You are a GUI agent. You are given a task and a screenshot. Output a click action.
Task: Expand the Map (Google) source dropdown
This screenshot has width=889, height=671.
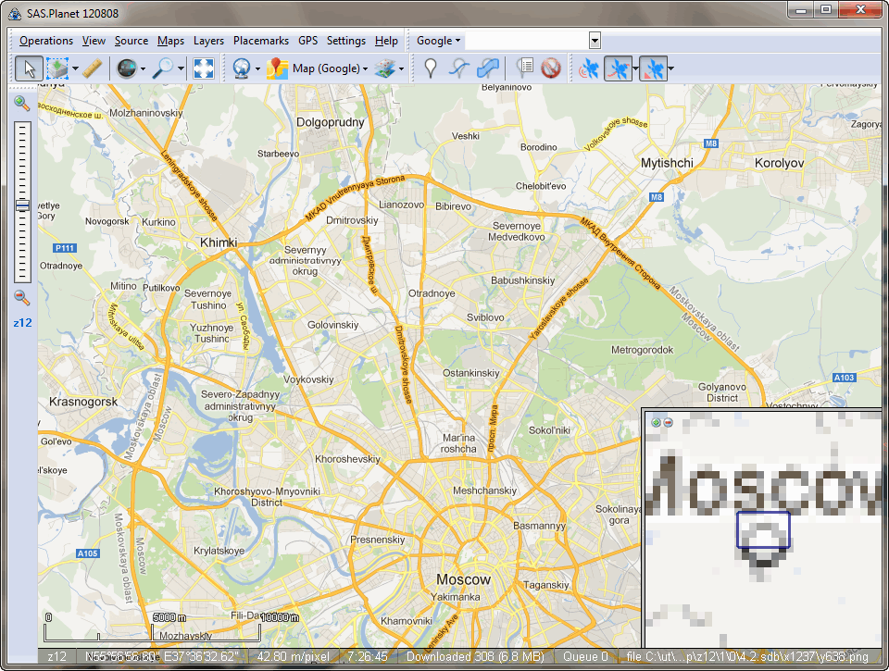pyautogui.click(x=366, y=68)
